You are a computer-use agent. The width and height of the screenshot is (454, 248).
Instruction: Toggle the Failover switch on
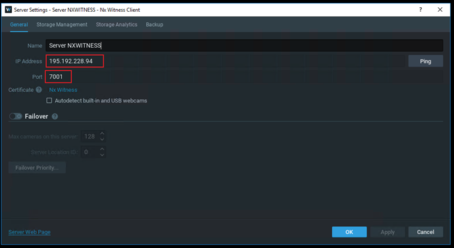click(16, 116)
